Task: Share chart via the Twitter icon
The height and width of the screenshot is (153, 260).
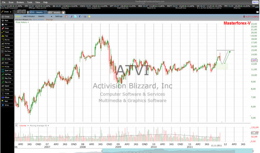Action: pyautogui.click(x=76, y=17)
